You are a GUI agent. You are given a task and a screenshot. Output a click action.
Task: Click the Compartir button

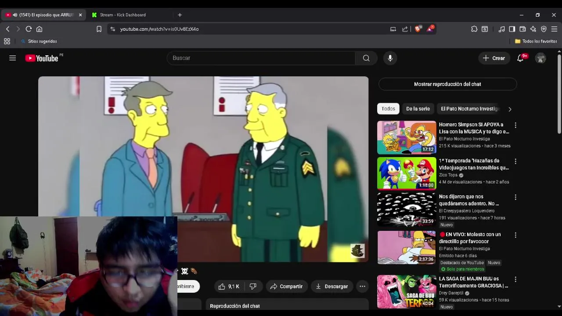click(x=286, y=286)
